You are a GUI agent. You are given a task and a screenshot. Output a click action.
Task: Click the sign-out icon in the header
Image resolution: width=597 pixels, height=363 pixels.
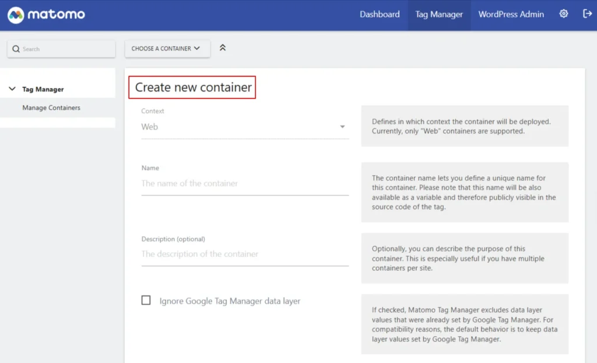[587, 14]
